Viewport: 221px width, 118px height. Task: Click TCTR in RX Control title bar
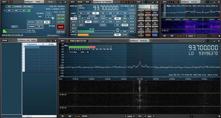click(x=138, y=2)
